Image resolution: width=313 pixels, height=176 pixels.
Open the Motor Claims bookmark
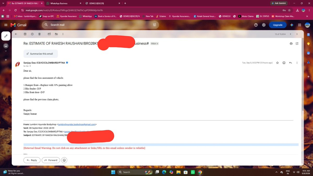[x=246, y=16]
